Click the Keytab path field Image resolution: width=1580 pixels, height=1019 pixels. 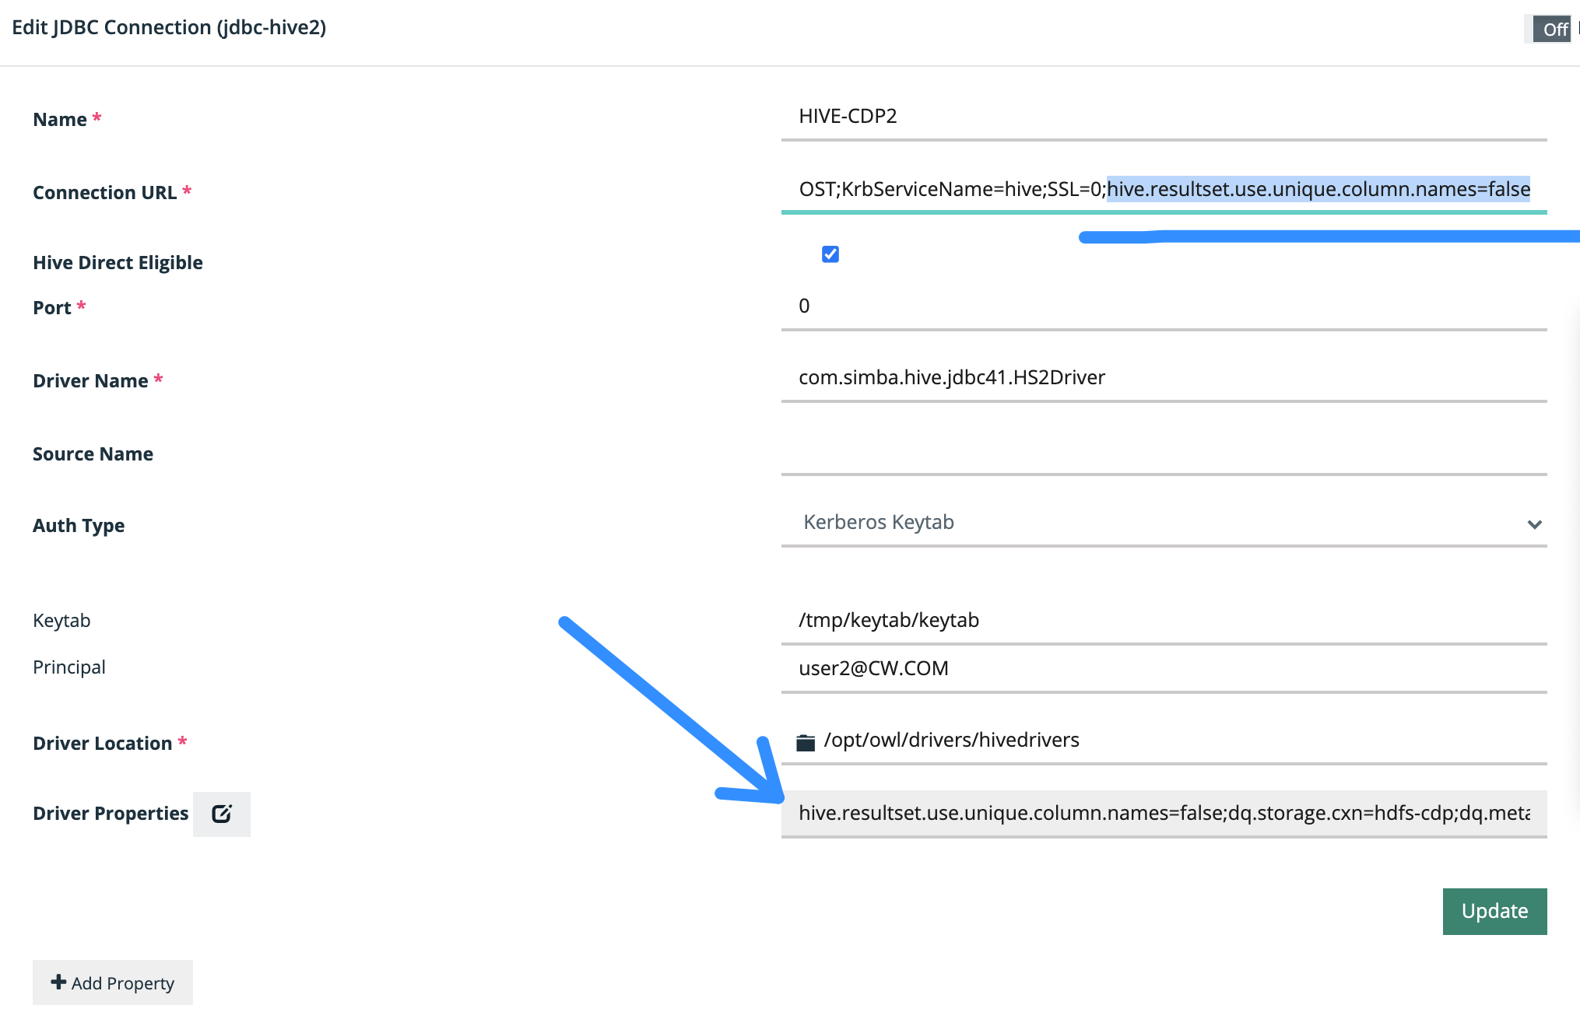tap(1163, 621)
